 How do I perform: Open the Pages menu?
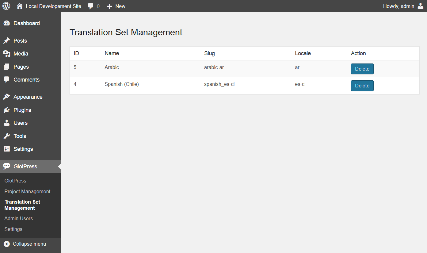click(x=21, y=67)
